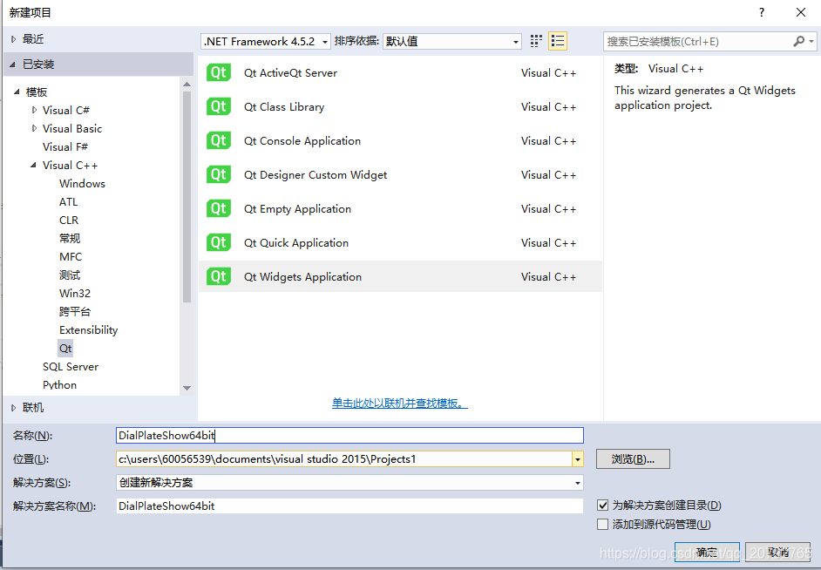Image resolution: width=821 pixels, height=570 pixels.
Task: Expand the Visual Basic node
Action: [x=35, y=128]
